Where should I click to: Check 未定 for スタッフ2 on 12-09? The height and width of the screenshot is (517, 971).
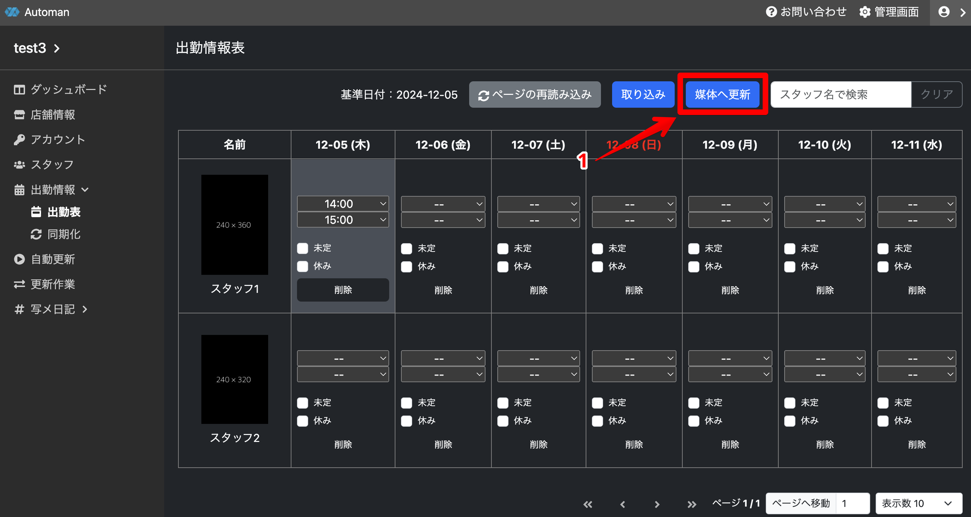[x=693, y=403]
